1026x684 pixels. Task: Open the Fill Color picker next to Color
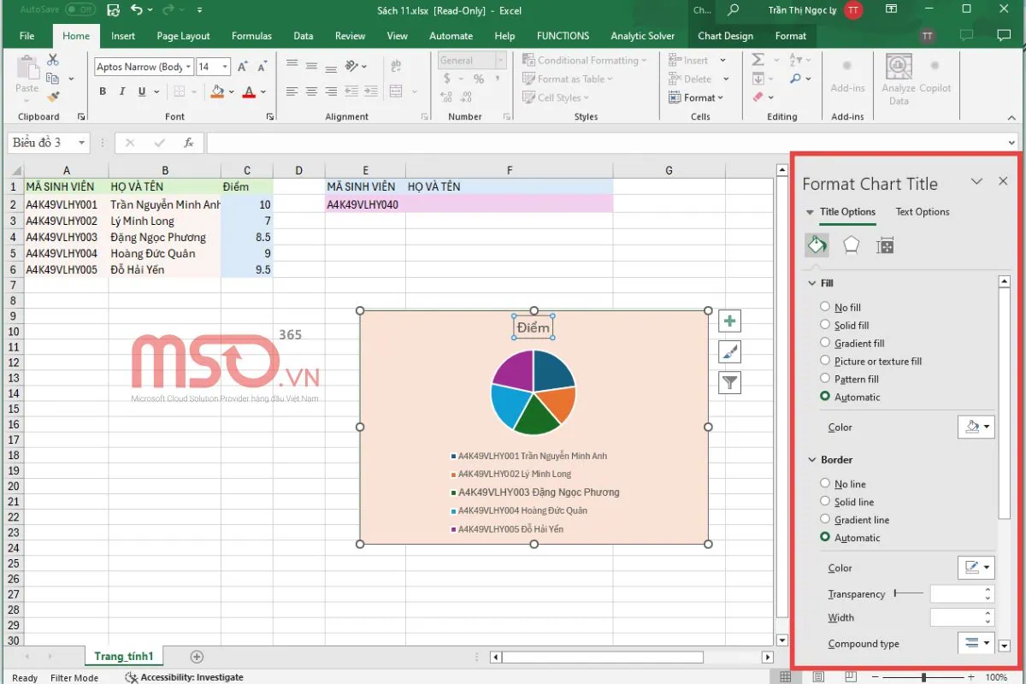[976, 427]
